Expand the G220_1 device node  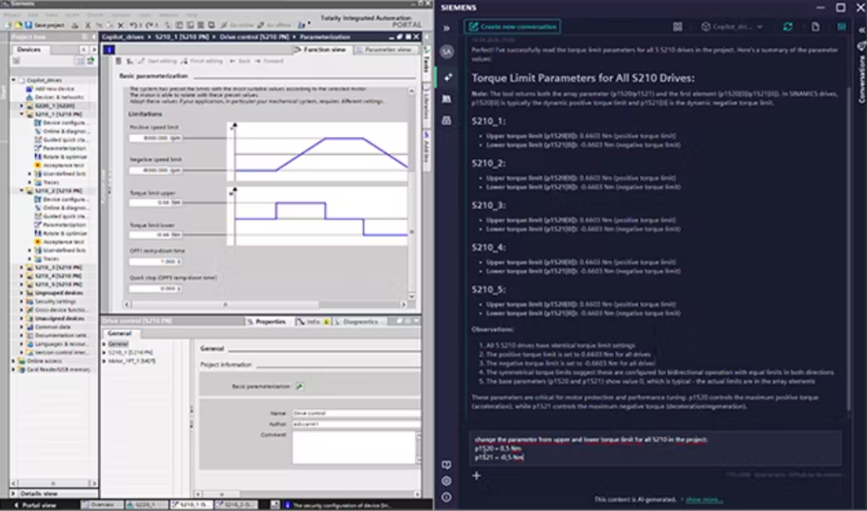point(22,106)
